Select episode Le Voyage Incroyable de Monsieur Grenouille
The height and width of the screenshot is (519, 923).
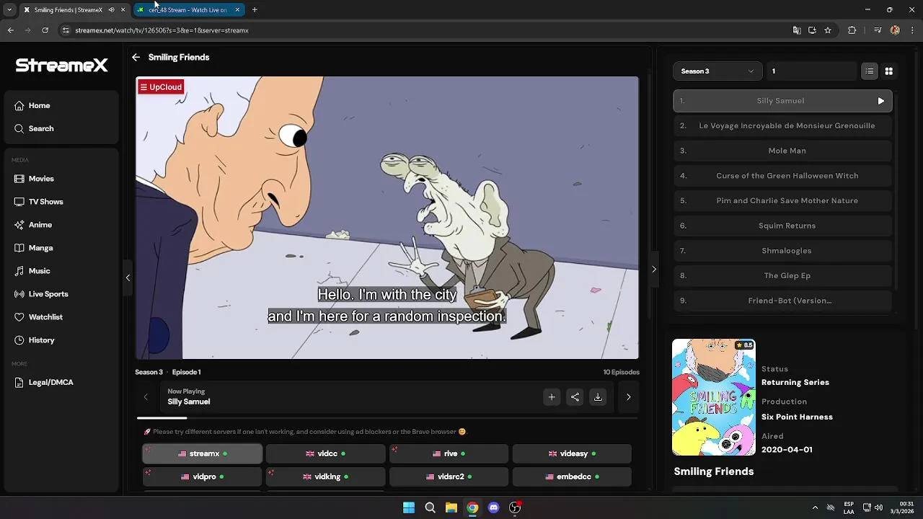tap(782, 125)
